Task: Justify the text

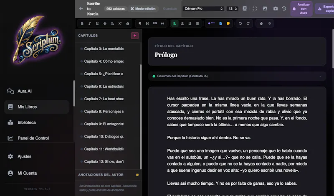Action: pos(197,23)
